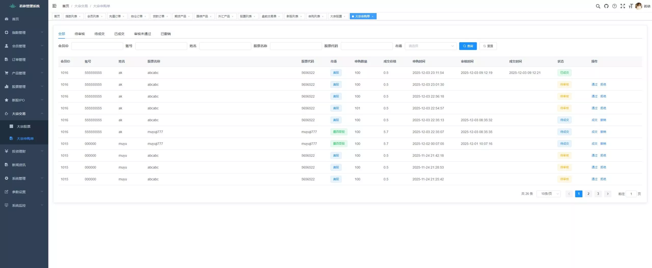Open 大宗股票 in the sidebar submenu

pos(23,126)
